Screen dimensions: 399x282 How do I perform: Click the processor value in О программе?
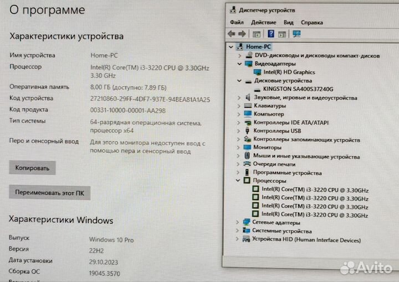150,72
